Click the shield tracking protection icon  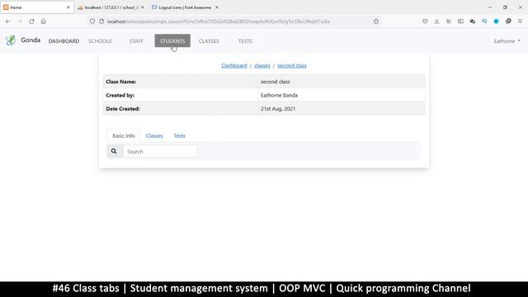(x=92, y=21)
